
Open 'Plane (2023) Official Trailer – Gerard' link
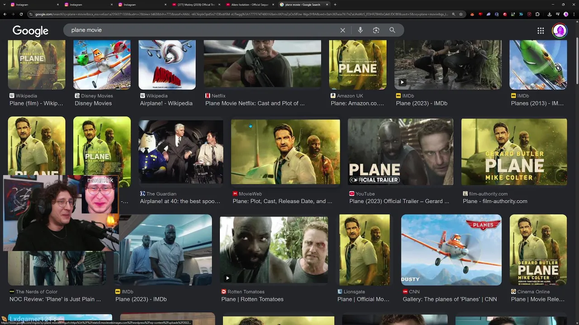pos(399,201)
